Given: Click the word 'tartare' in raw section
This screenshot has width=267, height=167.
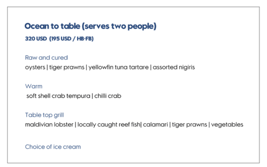Looking at the screenshot, I should pos(139,67).
